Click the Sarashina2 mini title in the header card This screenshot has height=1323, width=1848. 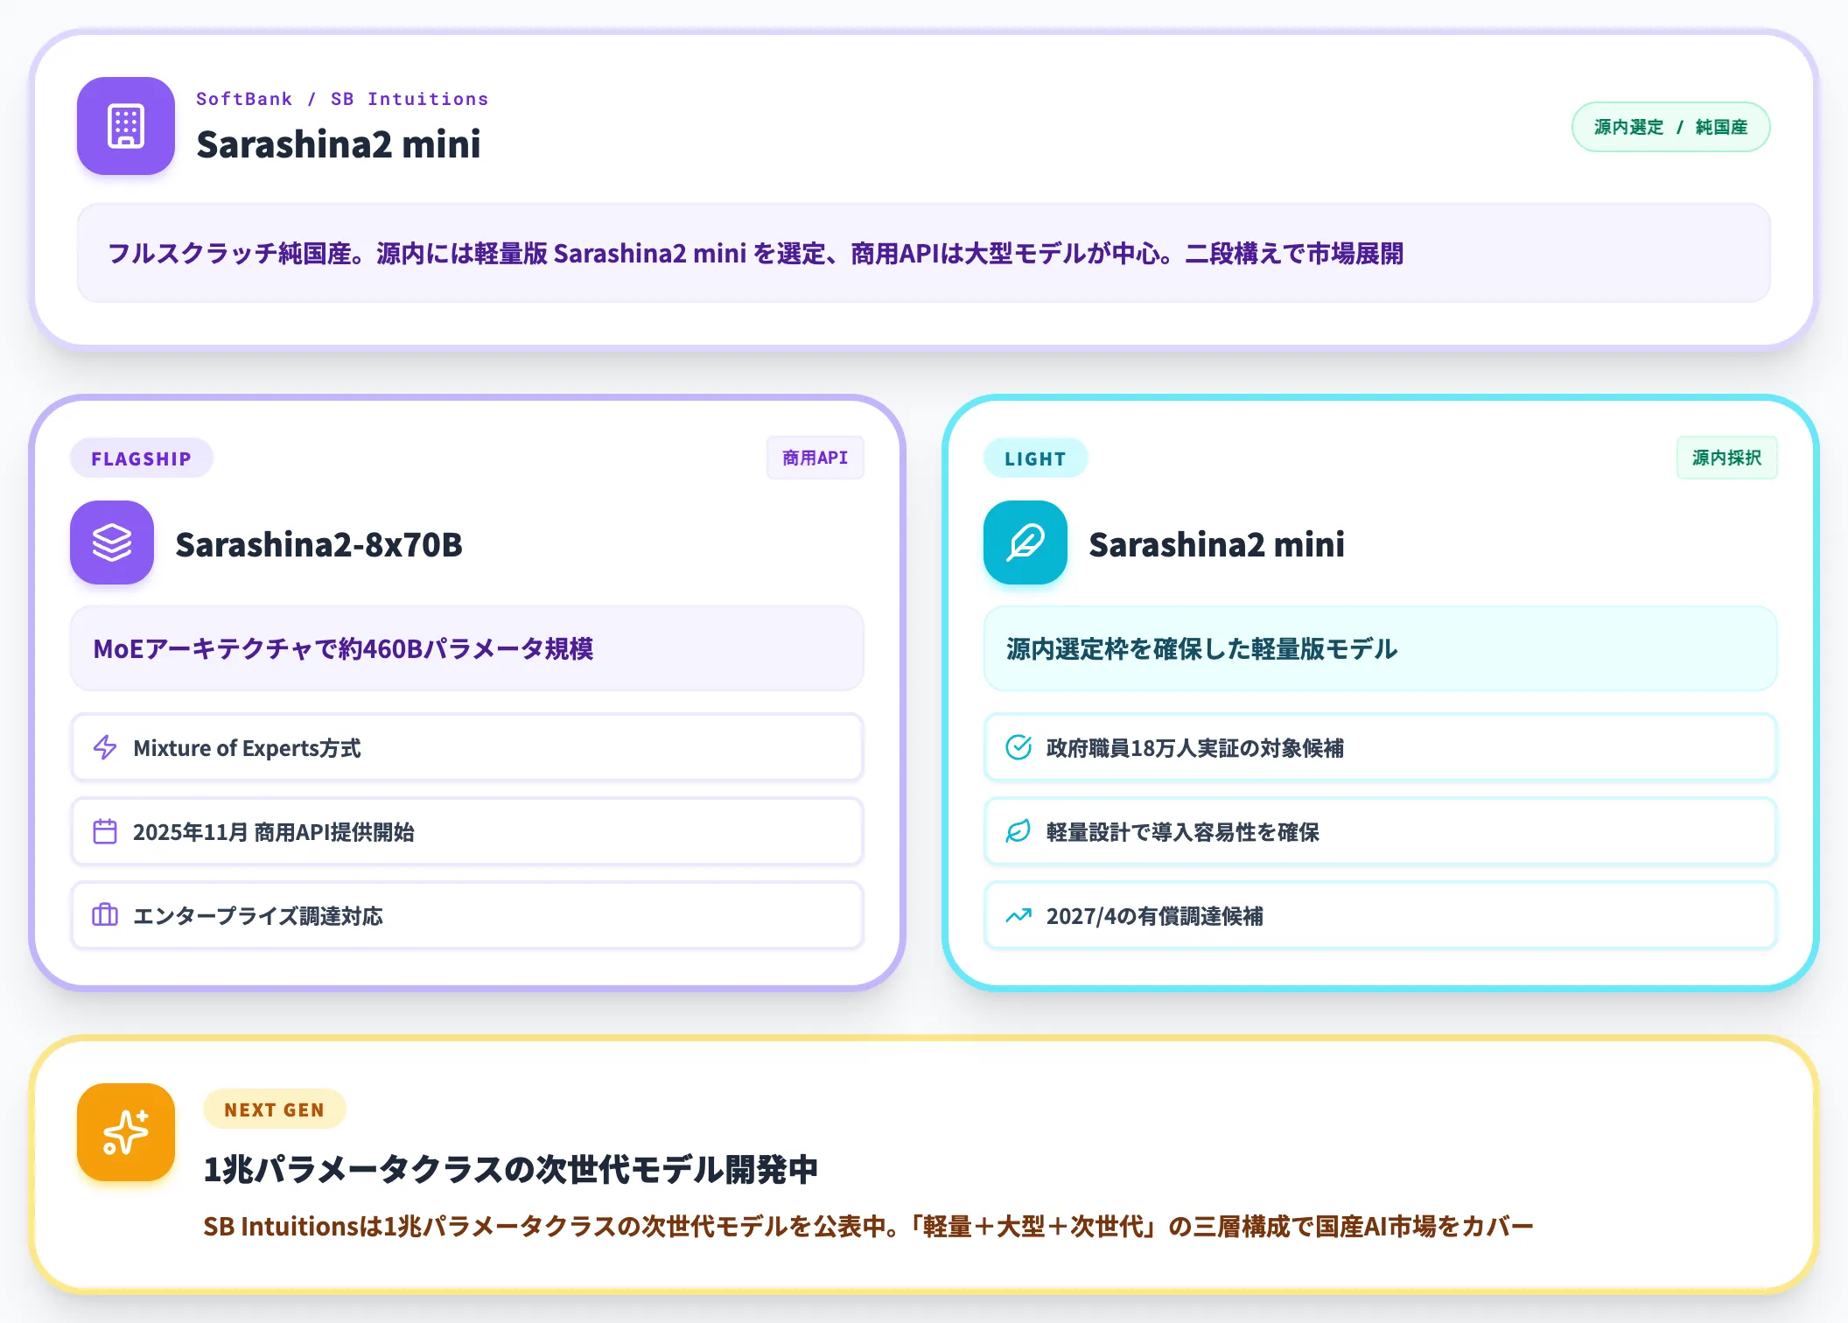[x=339, y=144]
